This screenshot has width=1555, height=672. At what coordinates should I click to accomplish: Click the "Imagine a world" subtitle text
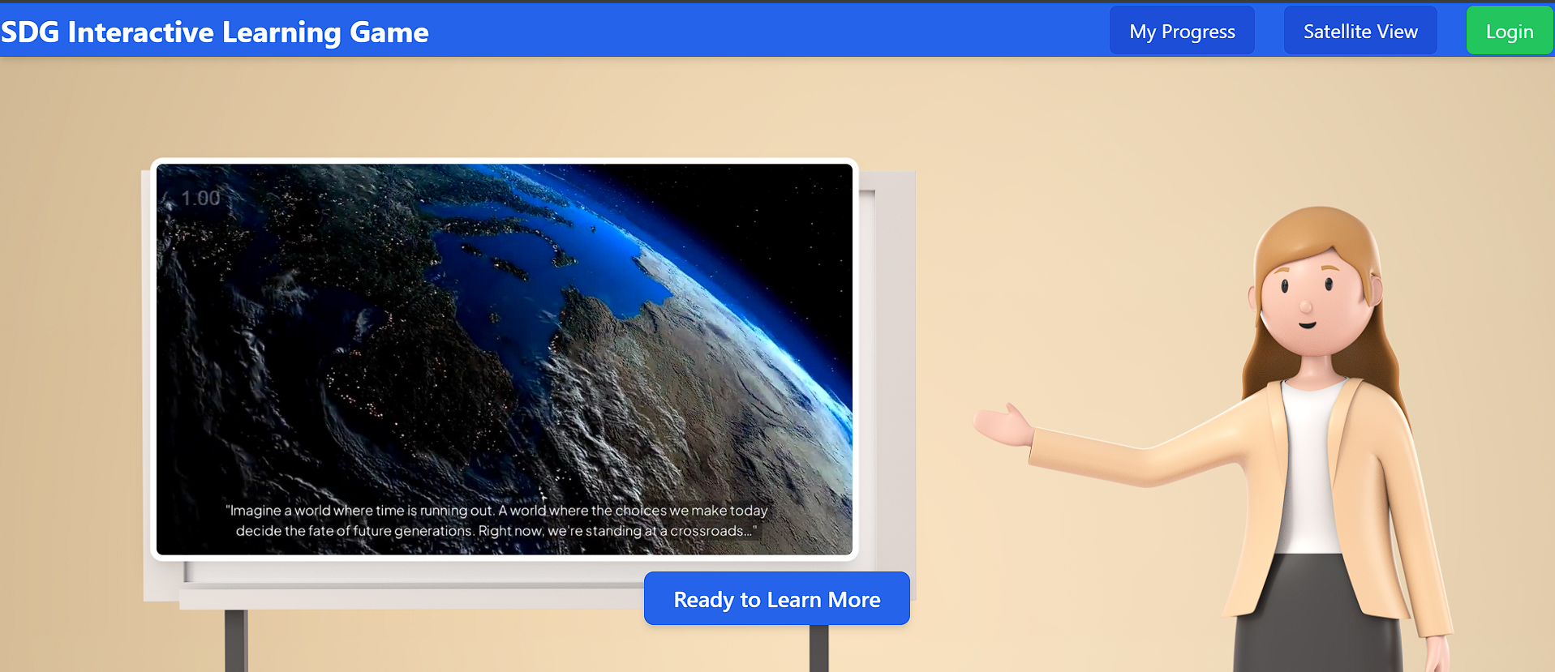[496, 520]
